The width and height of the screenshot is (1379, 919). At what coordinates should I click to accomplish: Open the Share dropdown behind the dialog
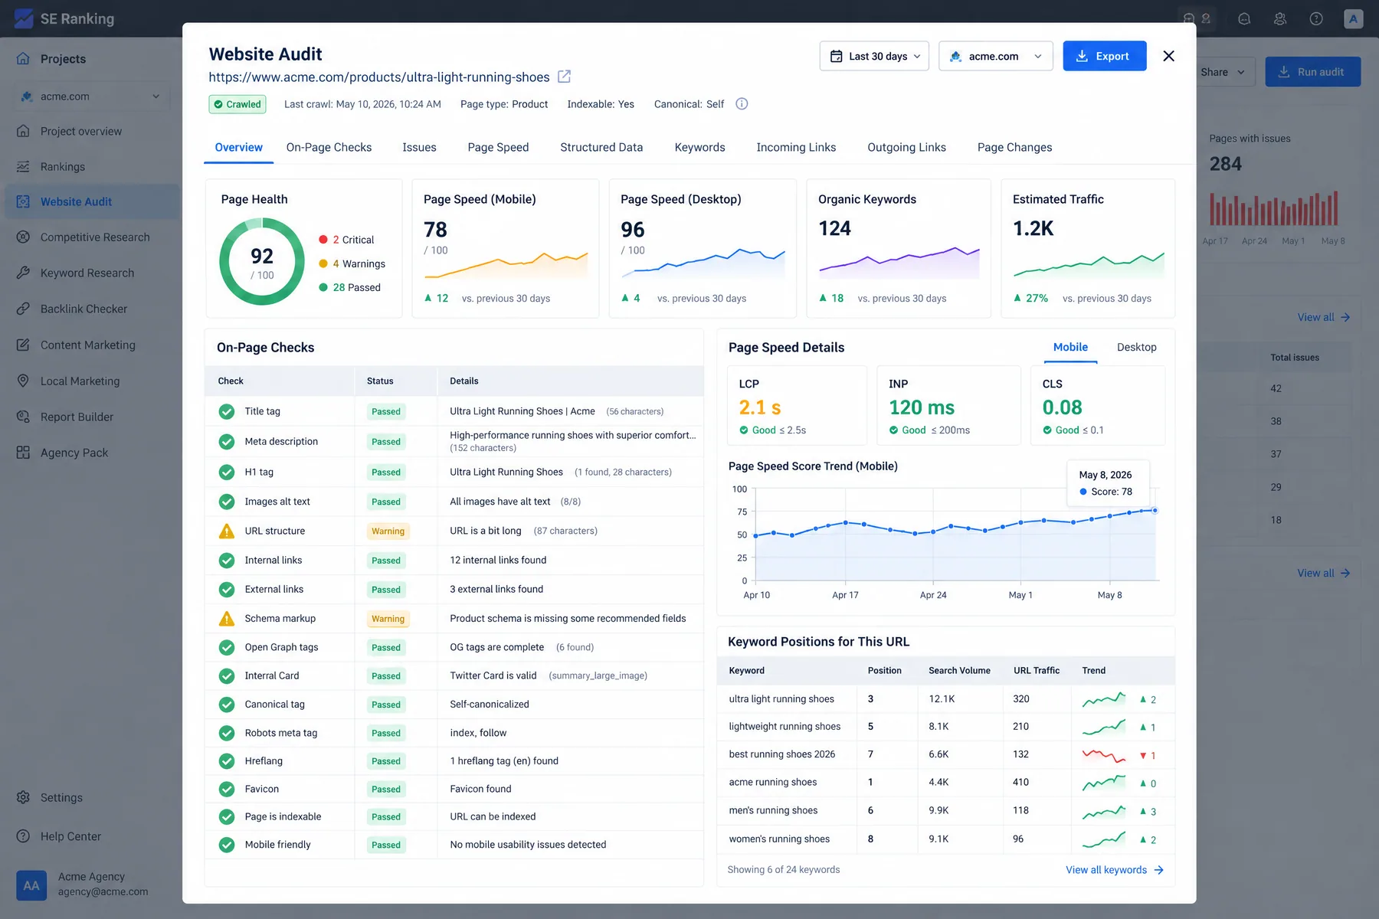(x=1223, y=72)
